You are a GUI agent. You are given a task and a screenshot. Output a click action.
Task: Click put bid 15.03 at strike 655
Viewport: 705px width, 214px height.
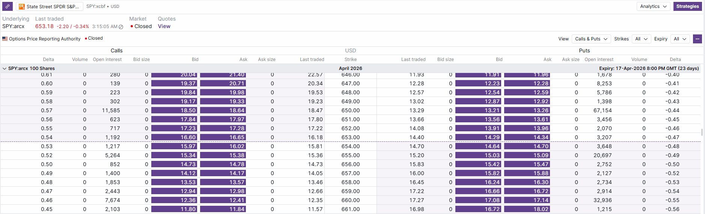tap(478, 155)
